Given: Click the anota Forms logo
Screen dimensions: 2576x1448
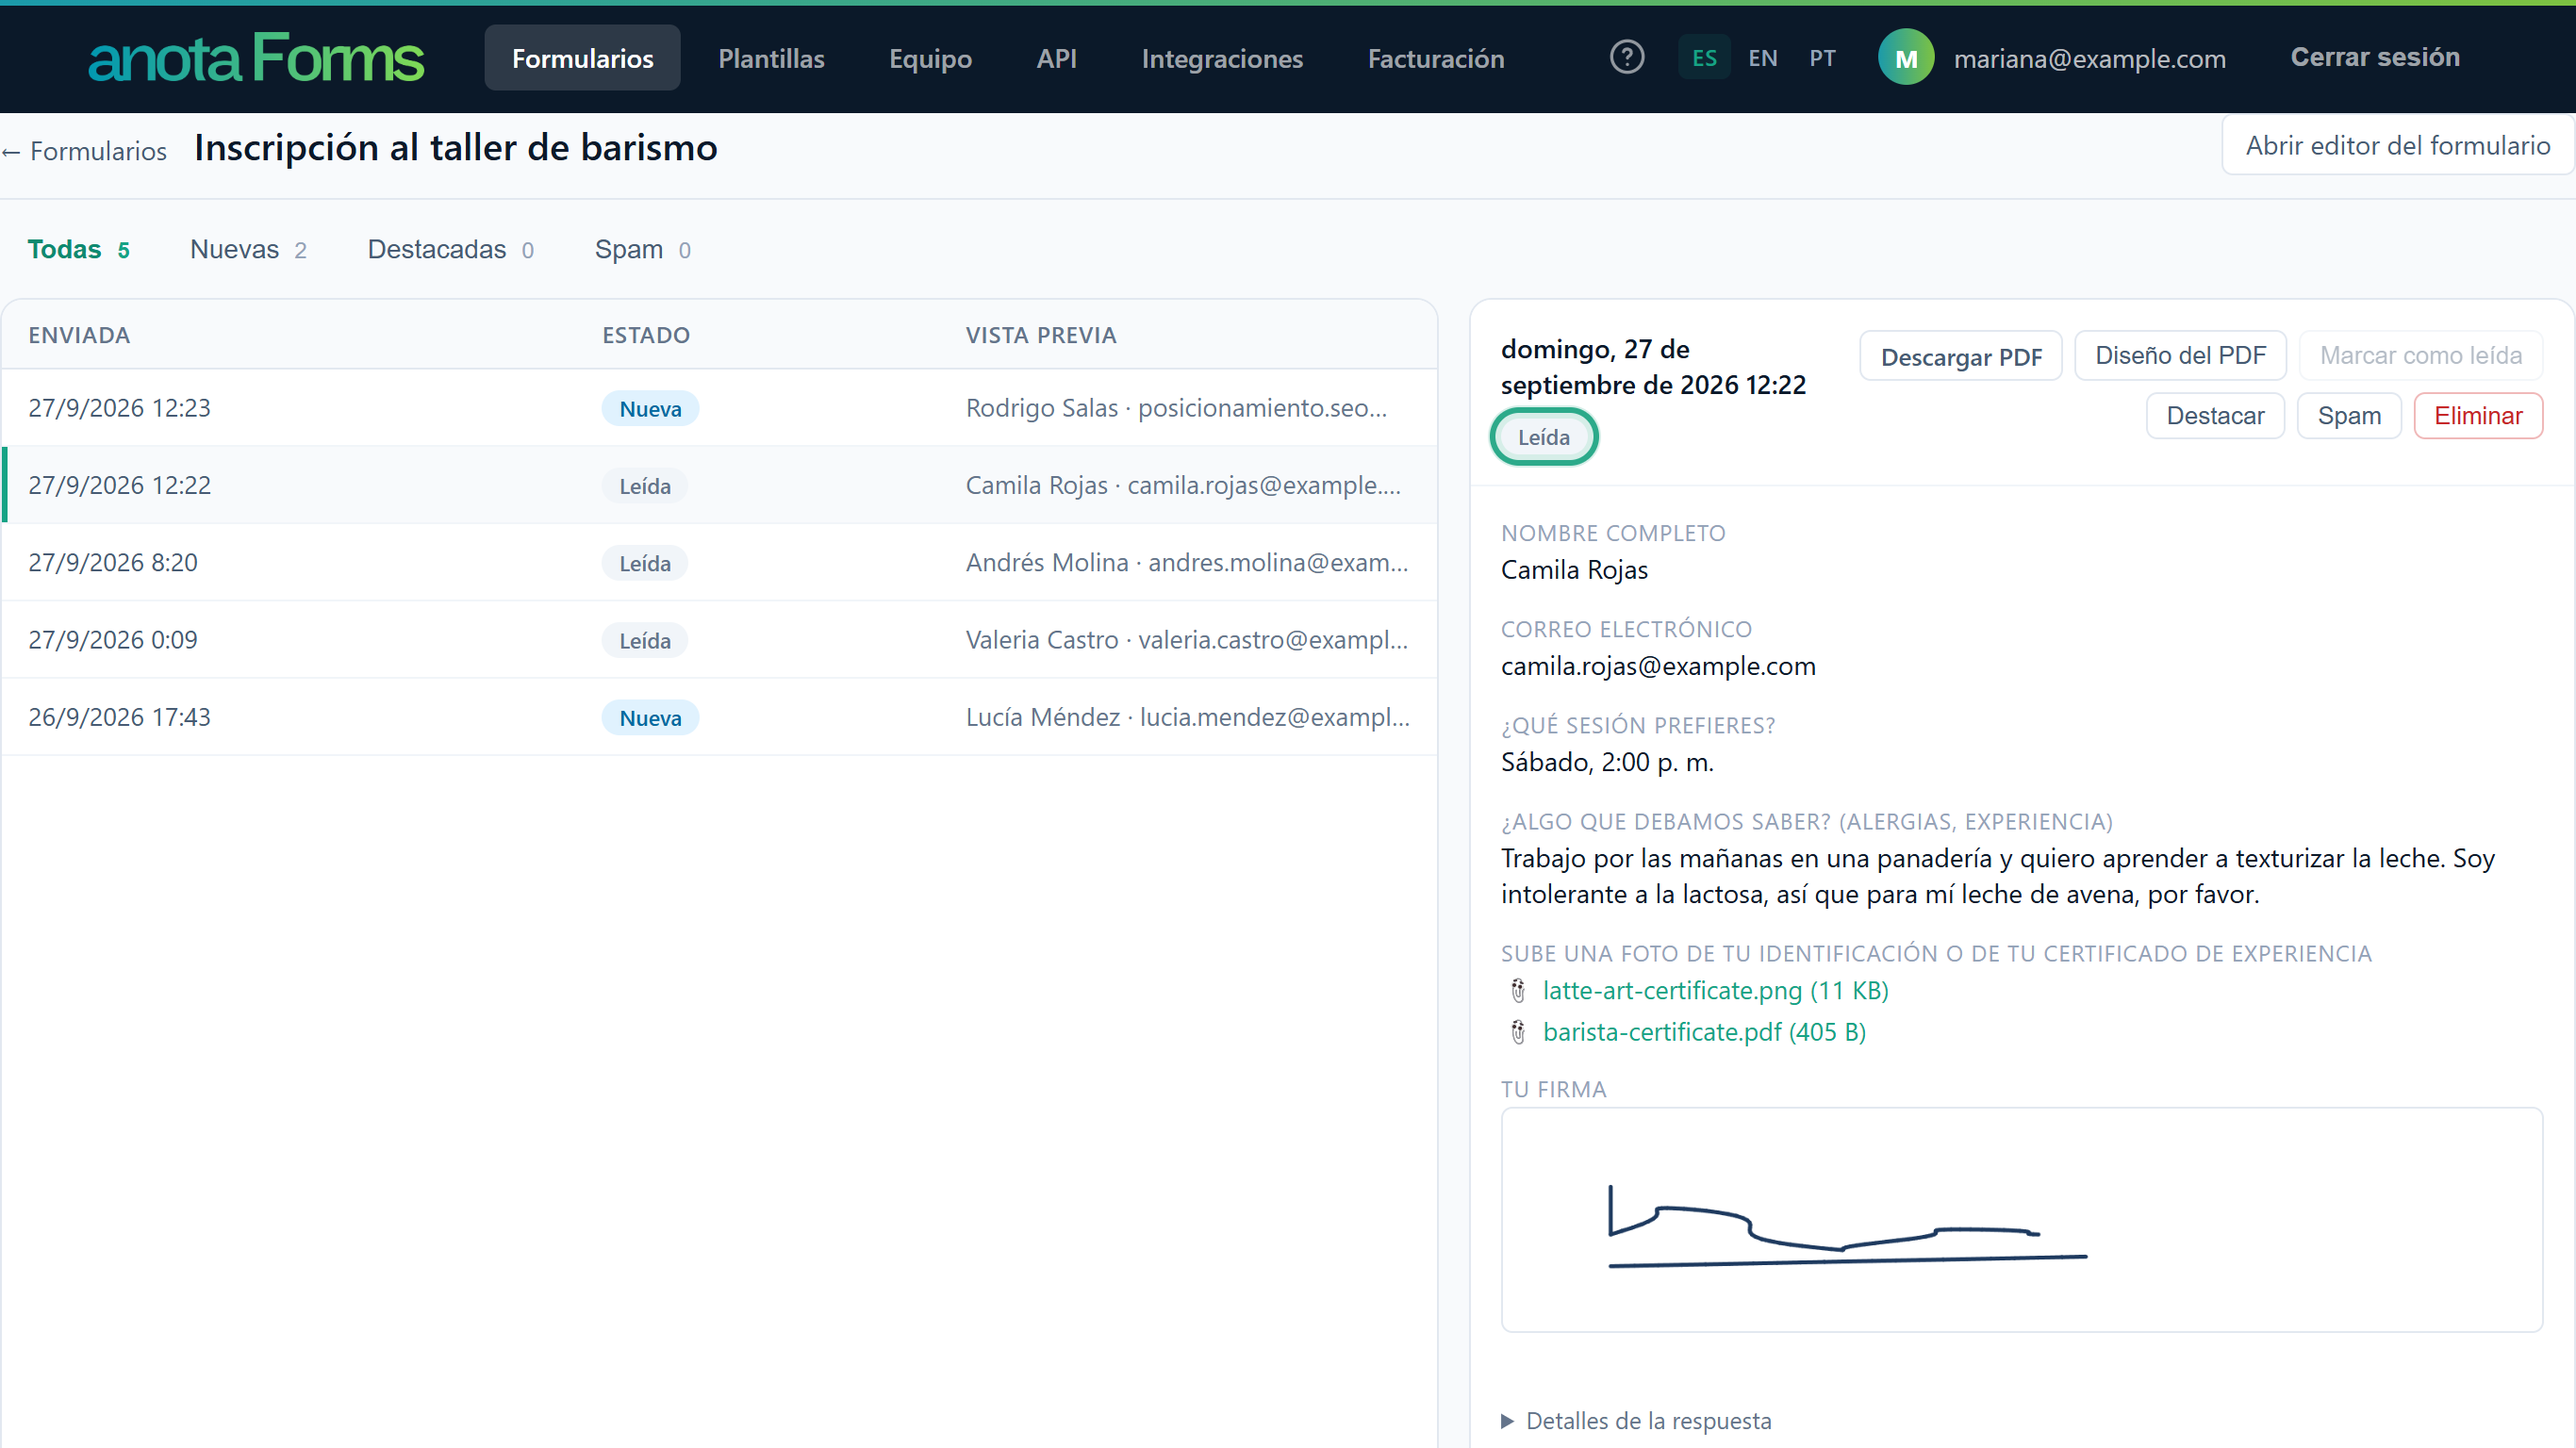Looking at the screenshot, I should tap(256, 58).
